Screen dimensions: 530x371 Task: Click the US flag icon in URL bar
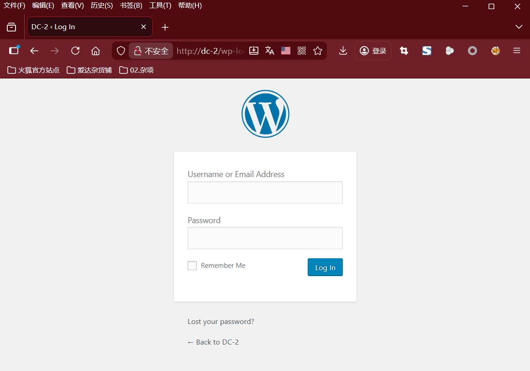(x=286, y=51)
